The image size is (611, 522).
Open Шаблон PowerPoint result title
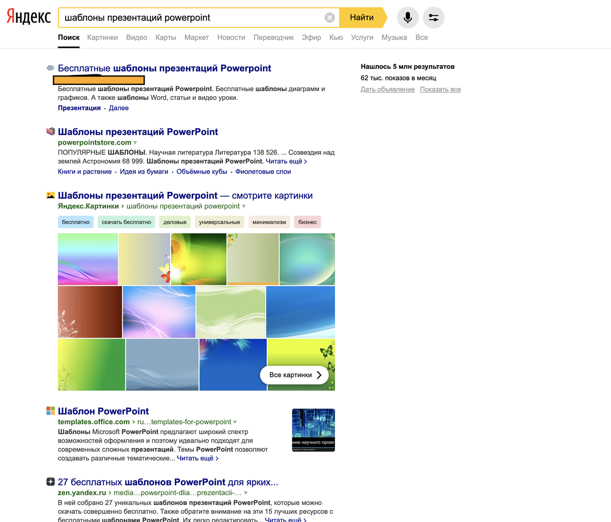pyautogui.click(x=103, y=411)
